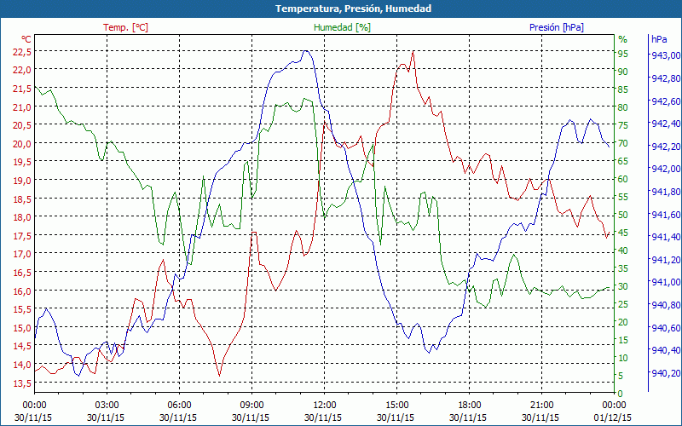
Task: Click the 40 humidity axis value
Action: (x=623, y=250)
